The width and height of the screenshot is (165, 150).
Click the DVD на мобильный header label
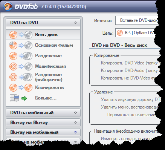pyautogui.click(x=32, y=113)
